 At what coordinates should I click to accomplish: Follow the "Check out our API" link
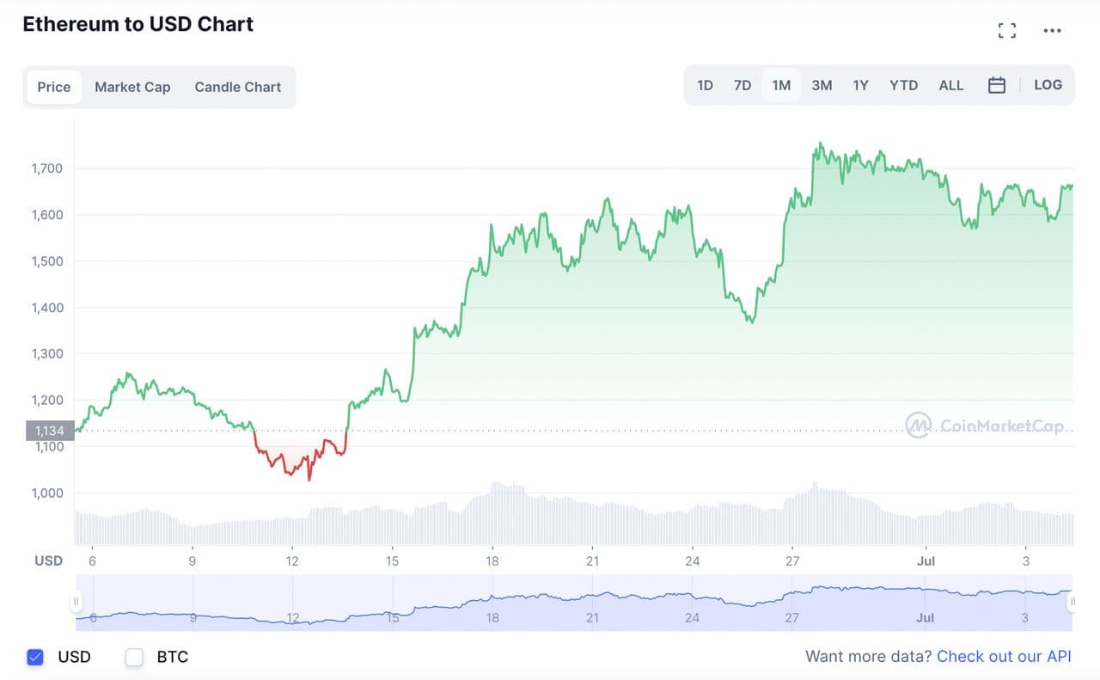click(1004, 657)
